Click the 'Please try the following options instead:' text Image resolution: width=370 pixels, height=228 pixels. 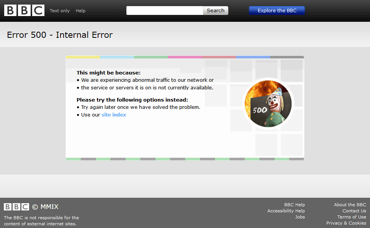pyautogui.click(x=133, y=100)
